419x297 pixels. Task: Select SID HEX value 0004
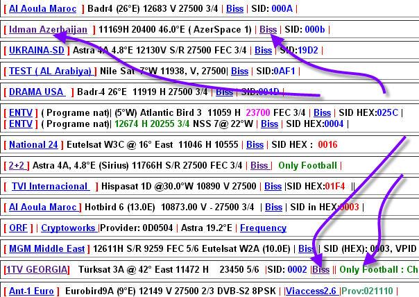pyautogui.click(x=333, y=124)
